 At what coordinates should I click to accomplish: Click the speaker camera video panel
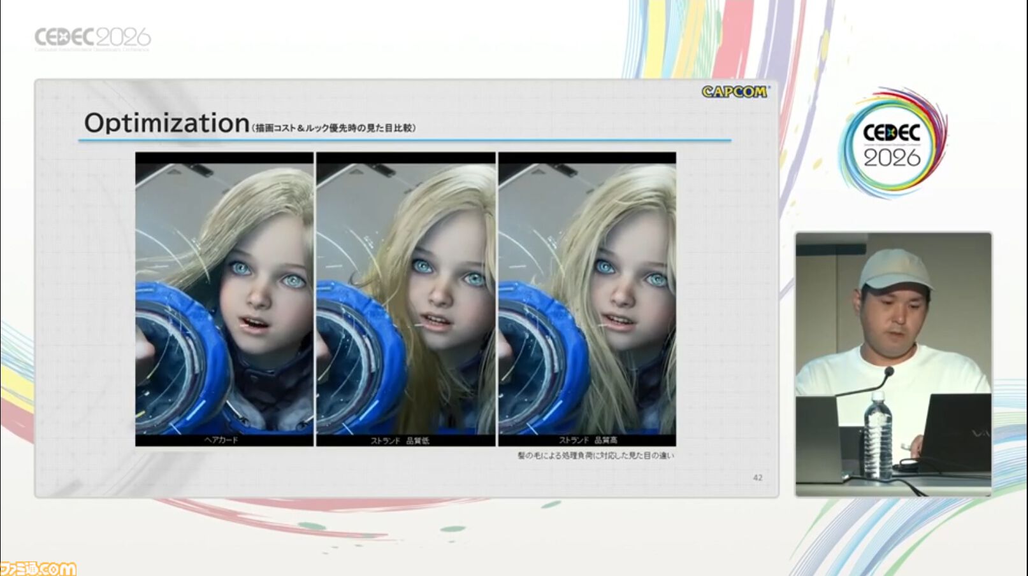(894, 364)
